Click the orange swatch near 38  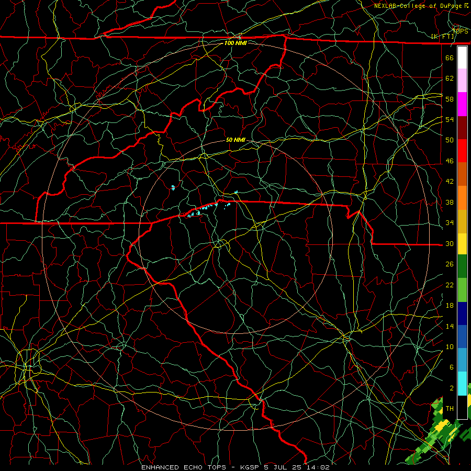coord(462,198)
